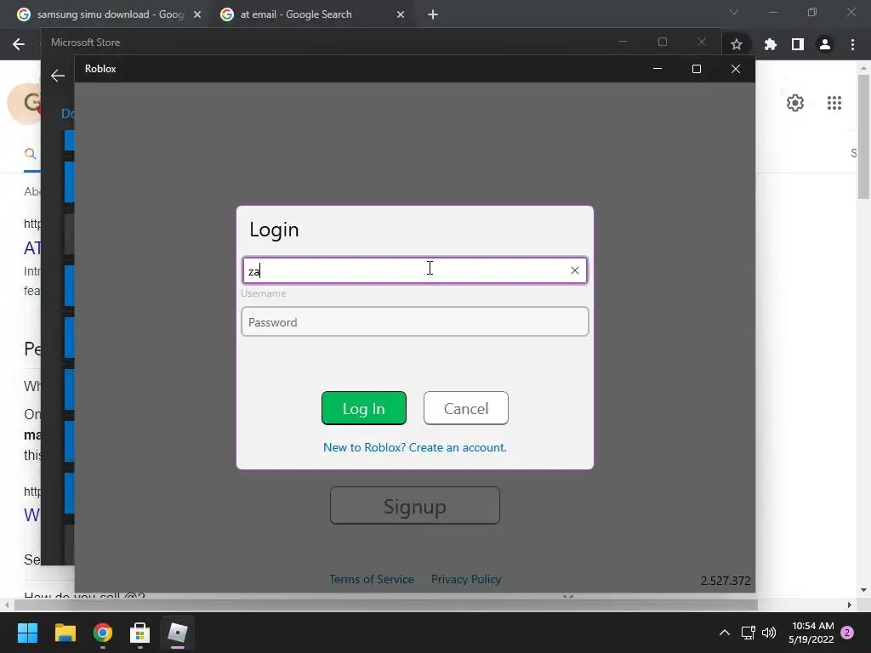Open Windows Start menu
Image resolution: width=871 pixels, height=653 pixels.
click(27, 633)
